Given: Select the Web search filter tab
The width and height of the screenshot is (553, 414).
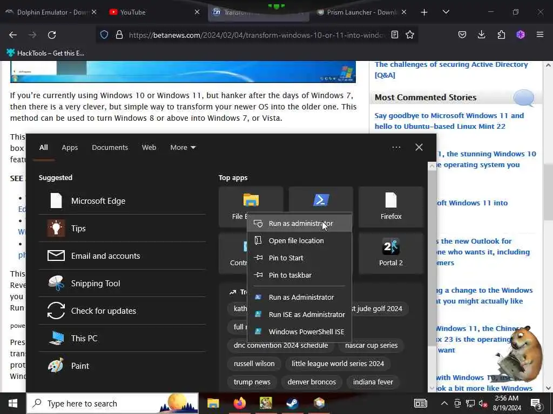Looking at the screenshot, I should pyautogui.click(x=149, y=148).
